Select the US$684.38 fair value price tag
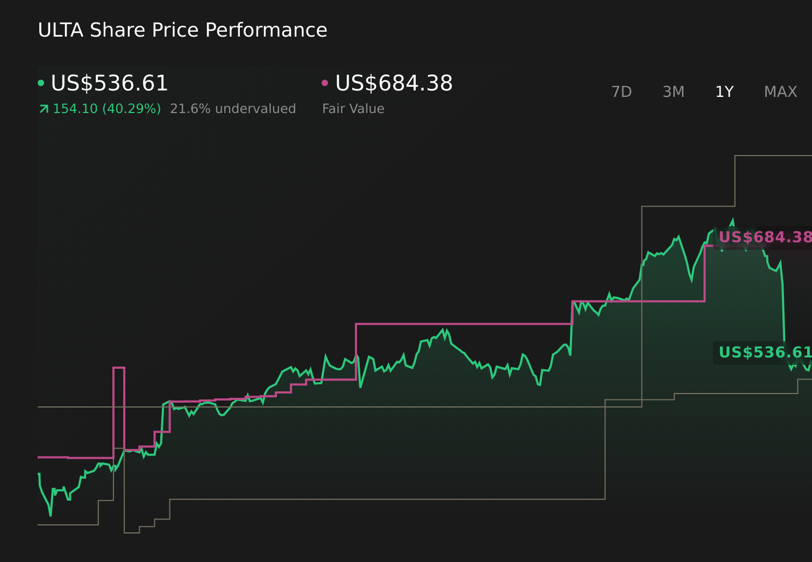Screen dimensions: 812x562 [x=766, y=237]
